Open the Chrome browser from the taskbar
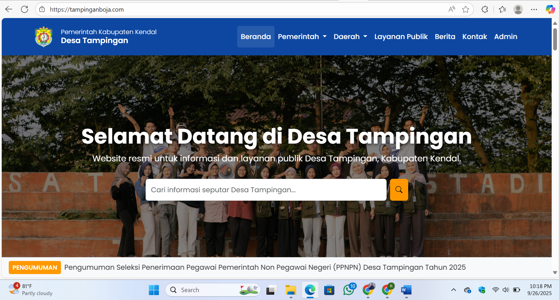The image size is (559, 300). [x=368, y=290]
